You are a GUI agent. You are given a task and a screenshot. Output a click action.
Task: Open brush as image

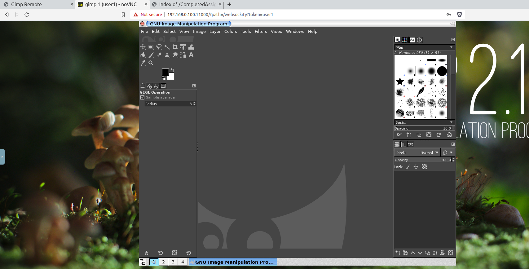tap(449, 135)
